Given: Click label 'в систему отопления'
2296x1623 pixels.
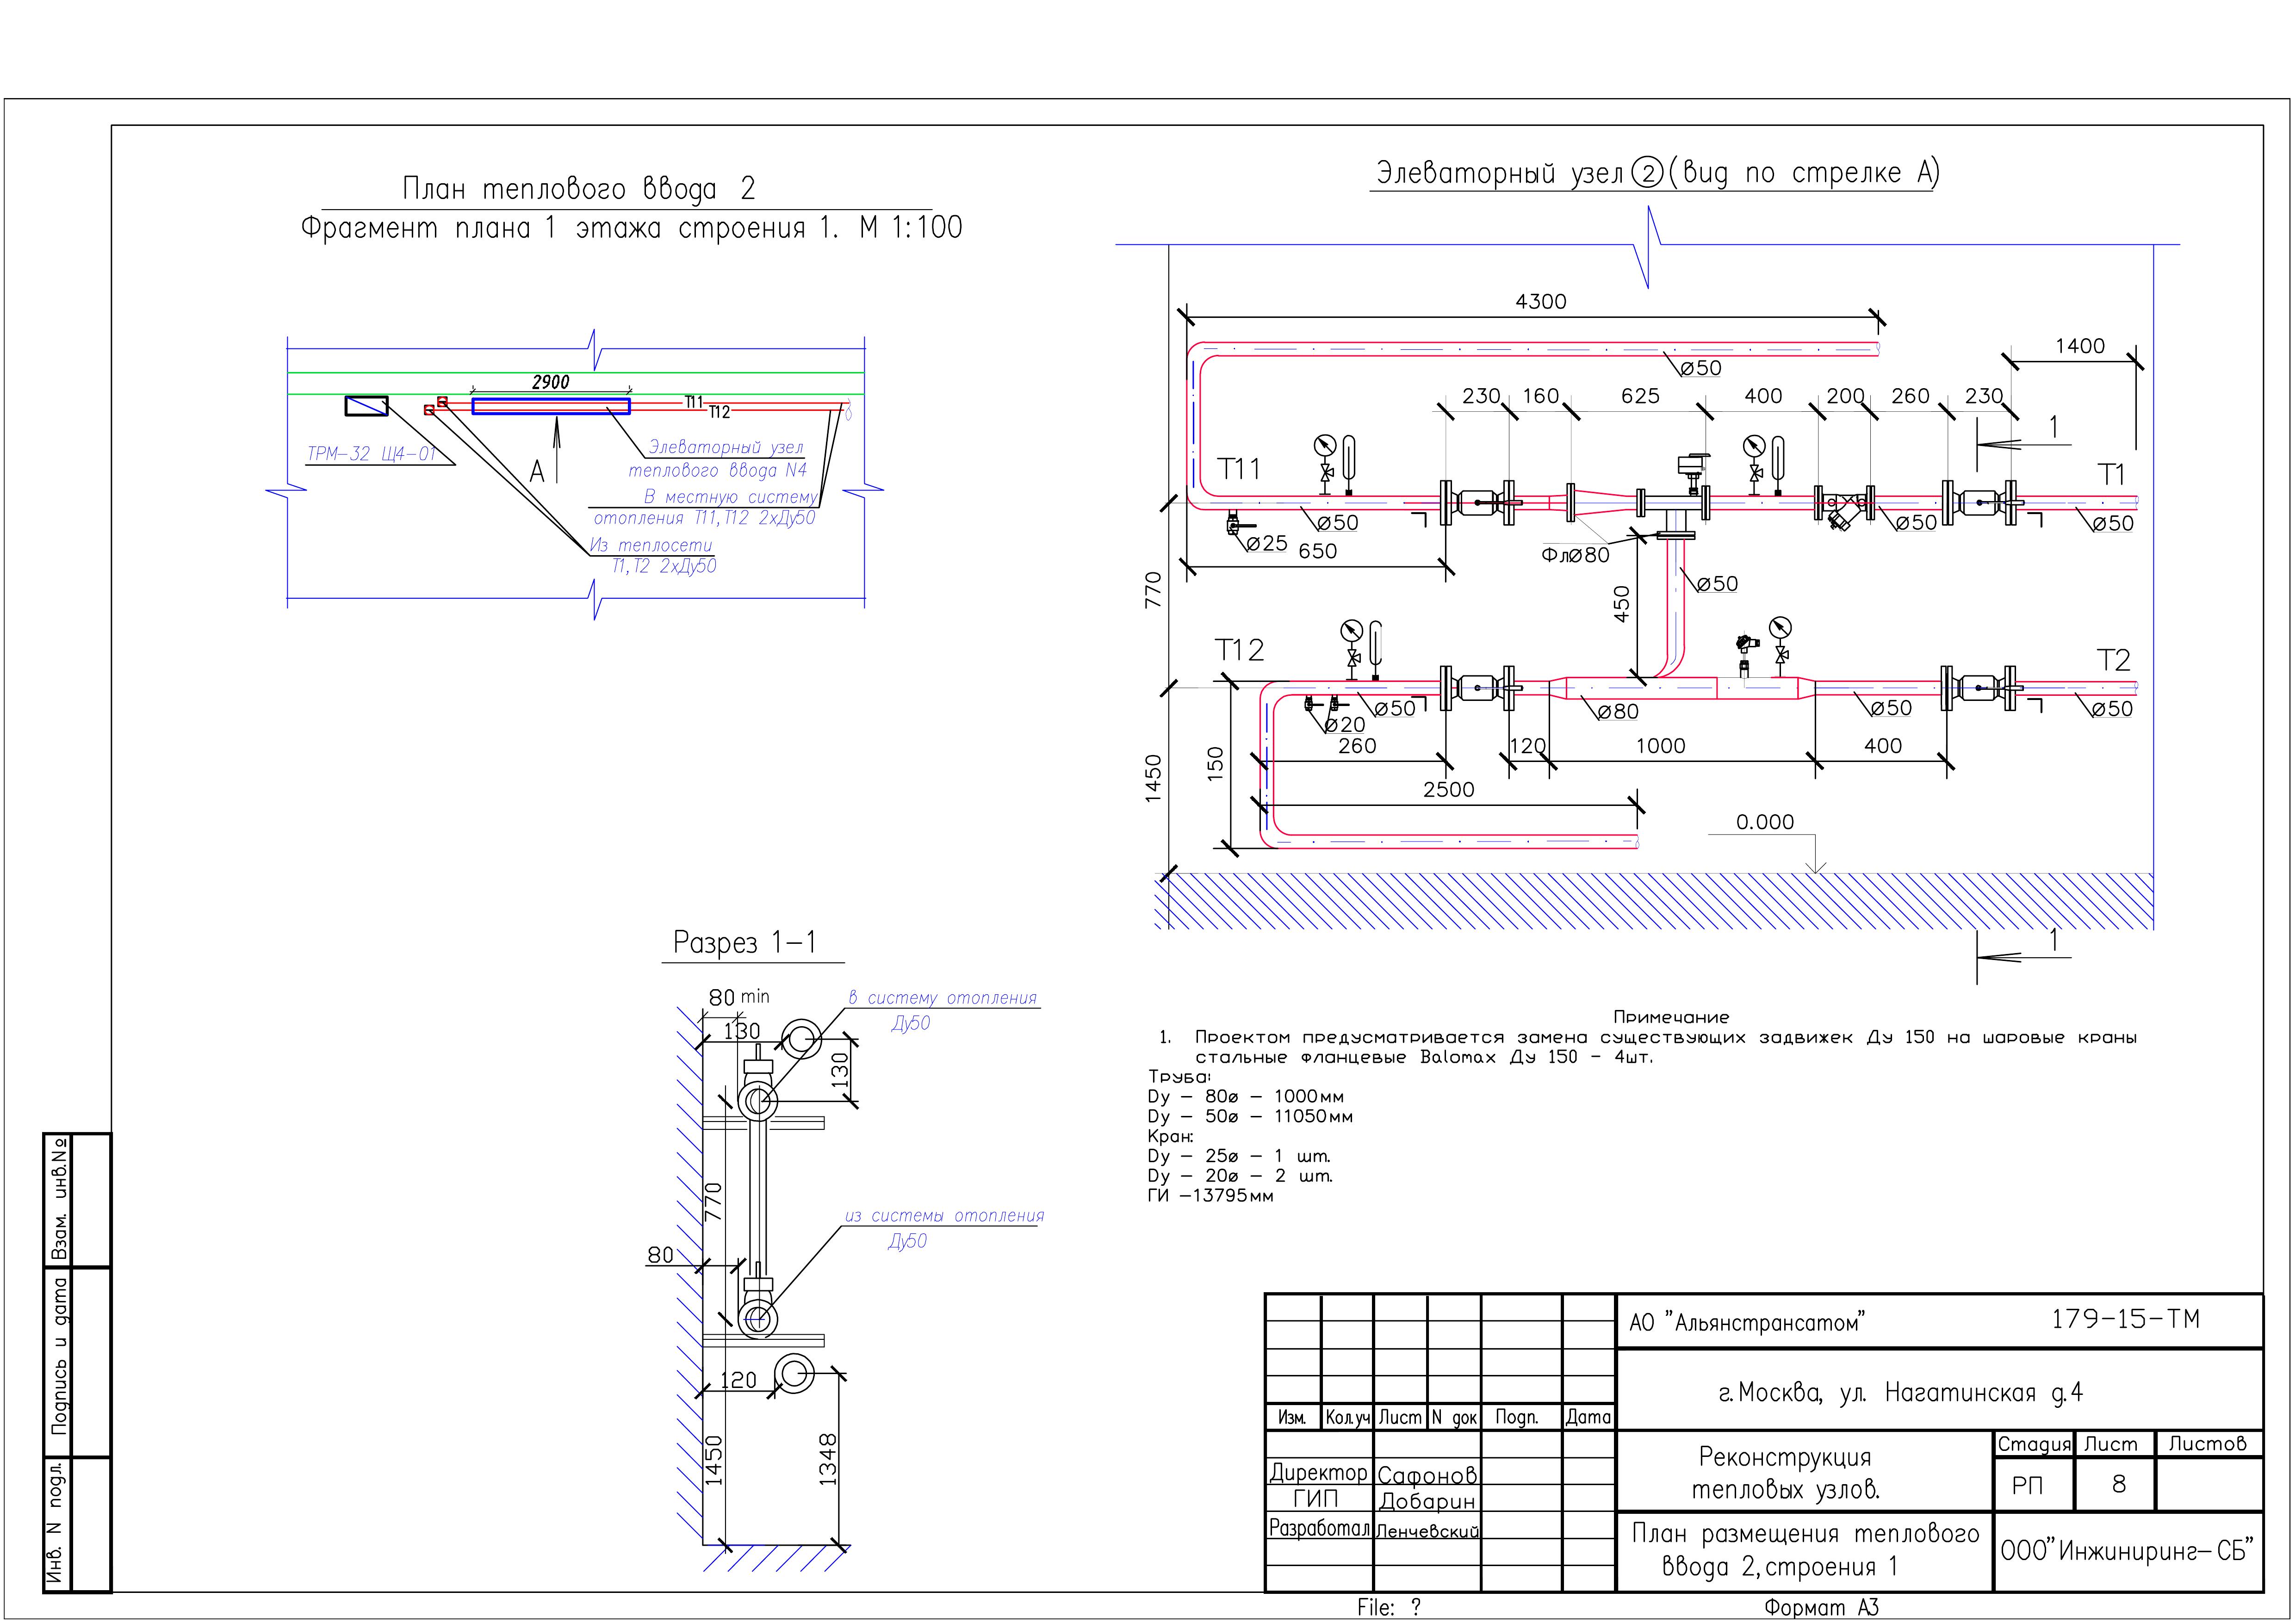Looking at the screenshot, I should [943, 998].
